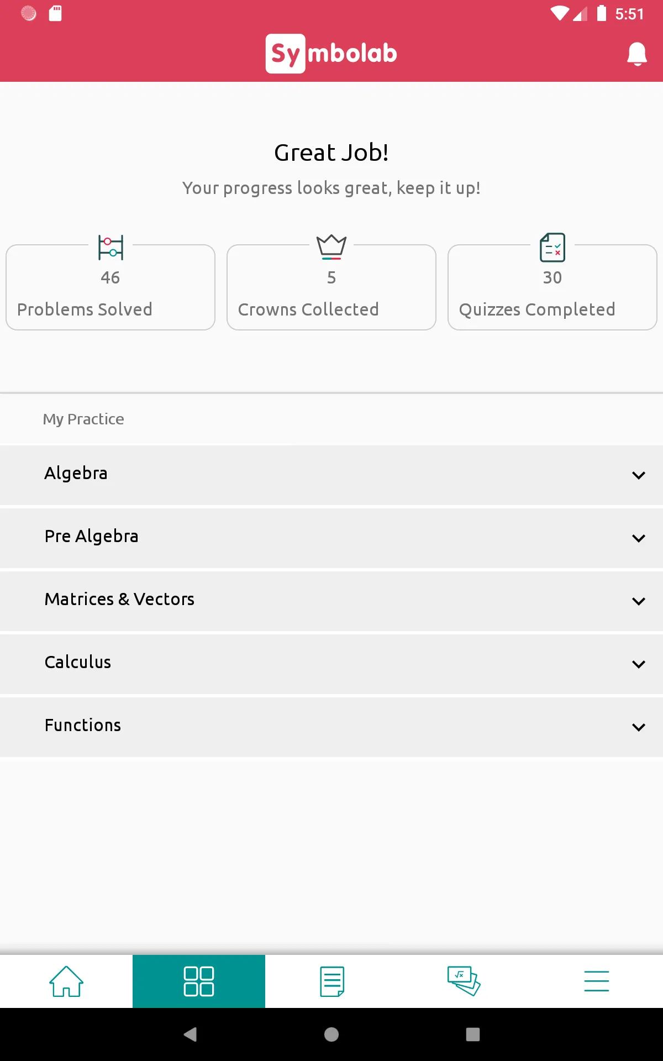Expand the Matrices & Vectors chevron
The width and height of the screenshot is (663, 1061).
639,601
